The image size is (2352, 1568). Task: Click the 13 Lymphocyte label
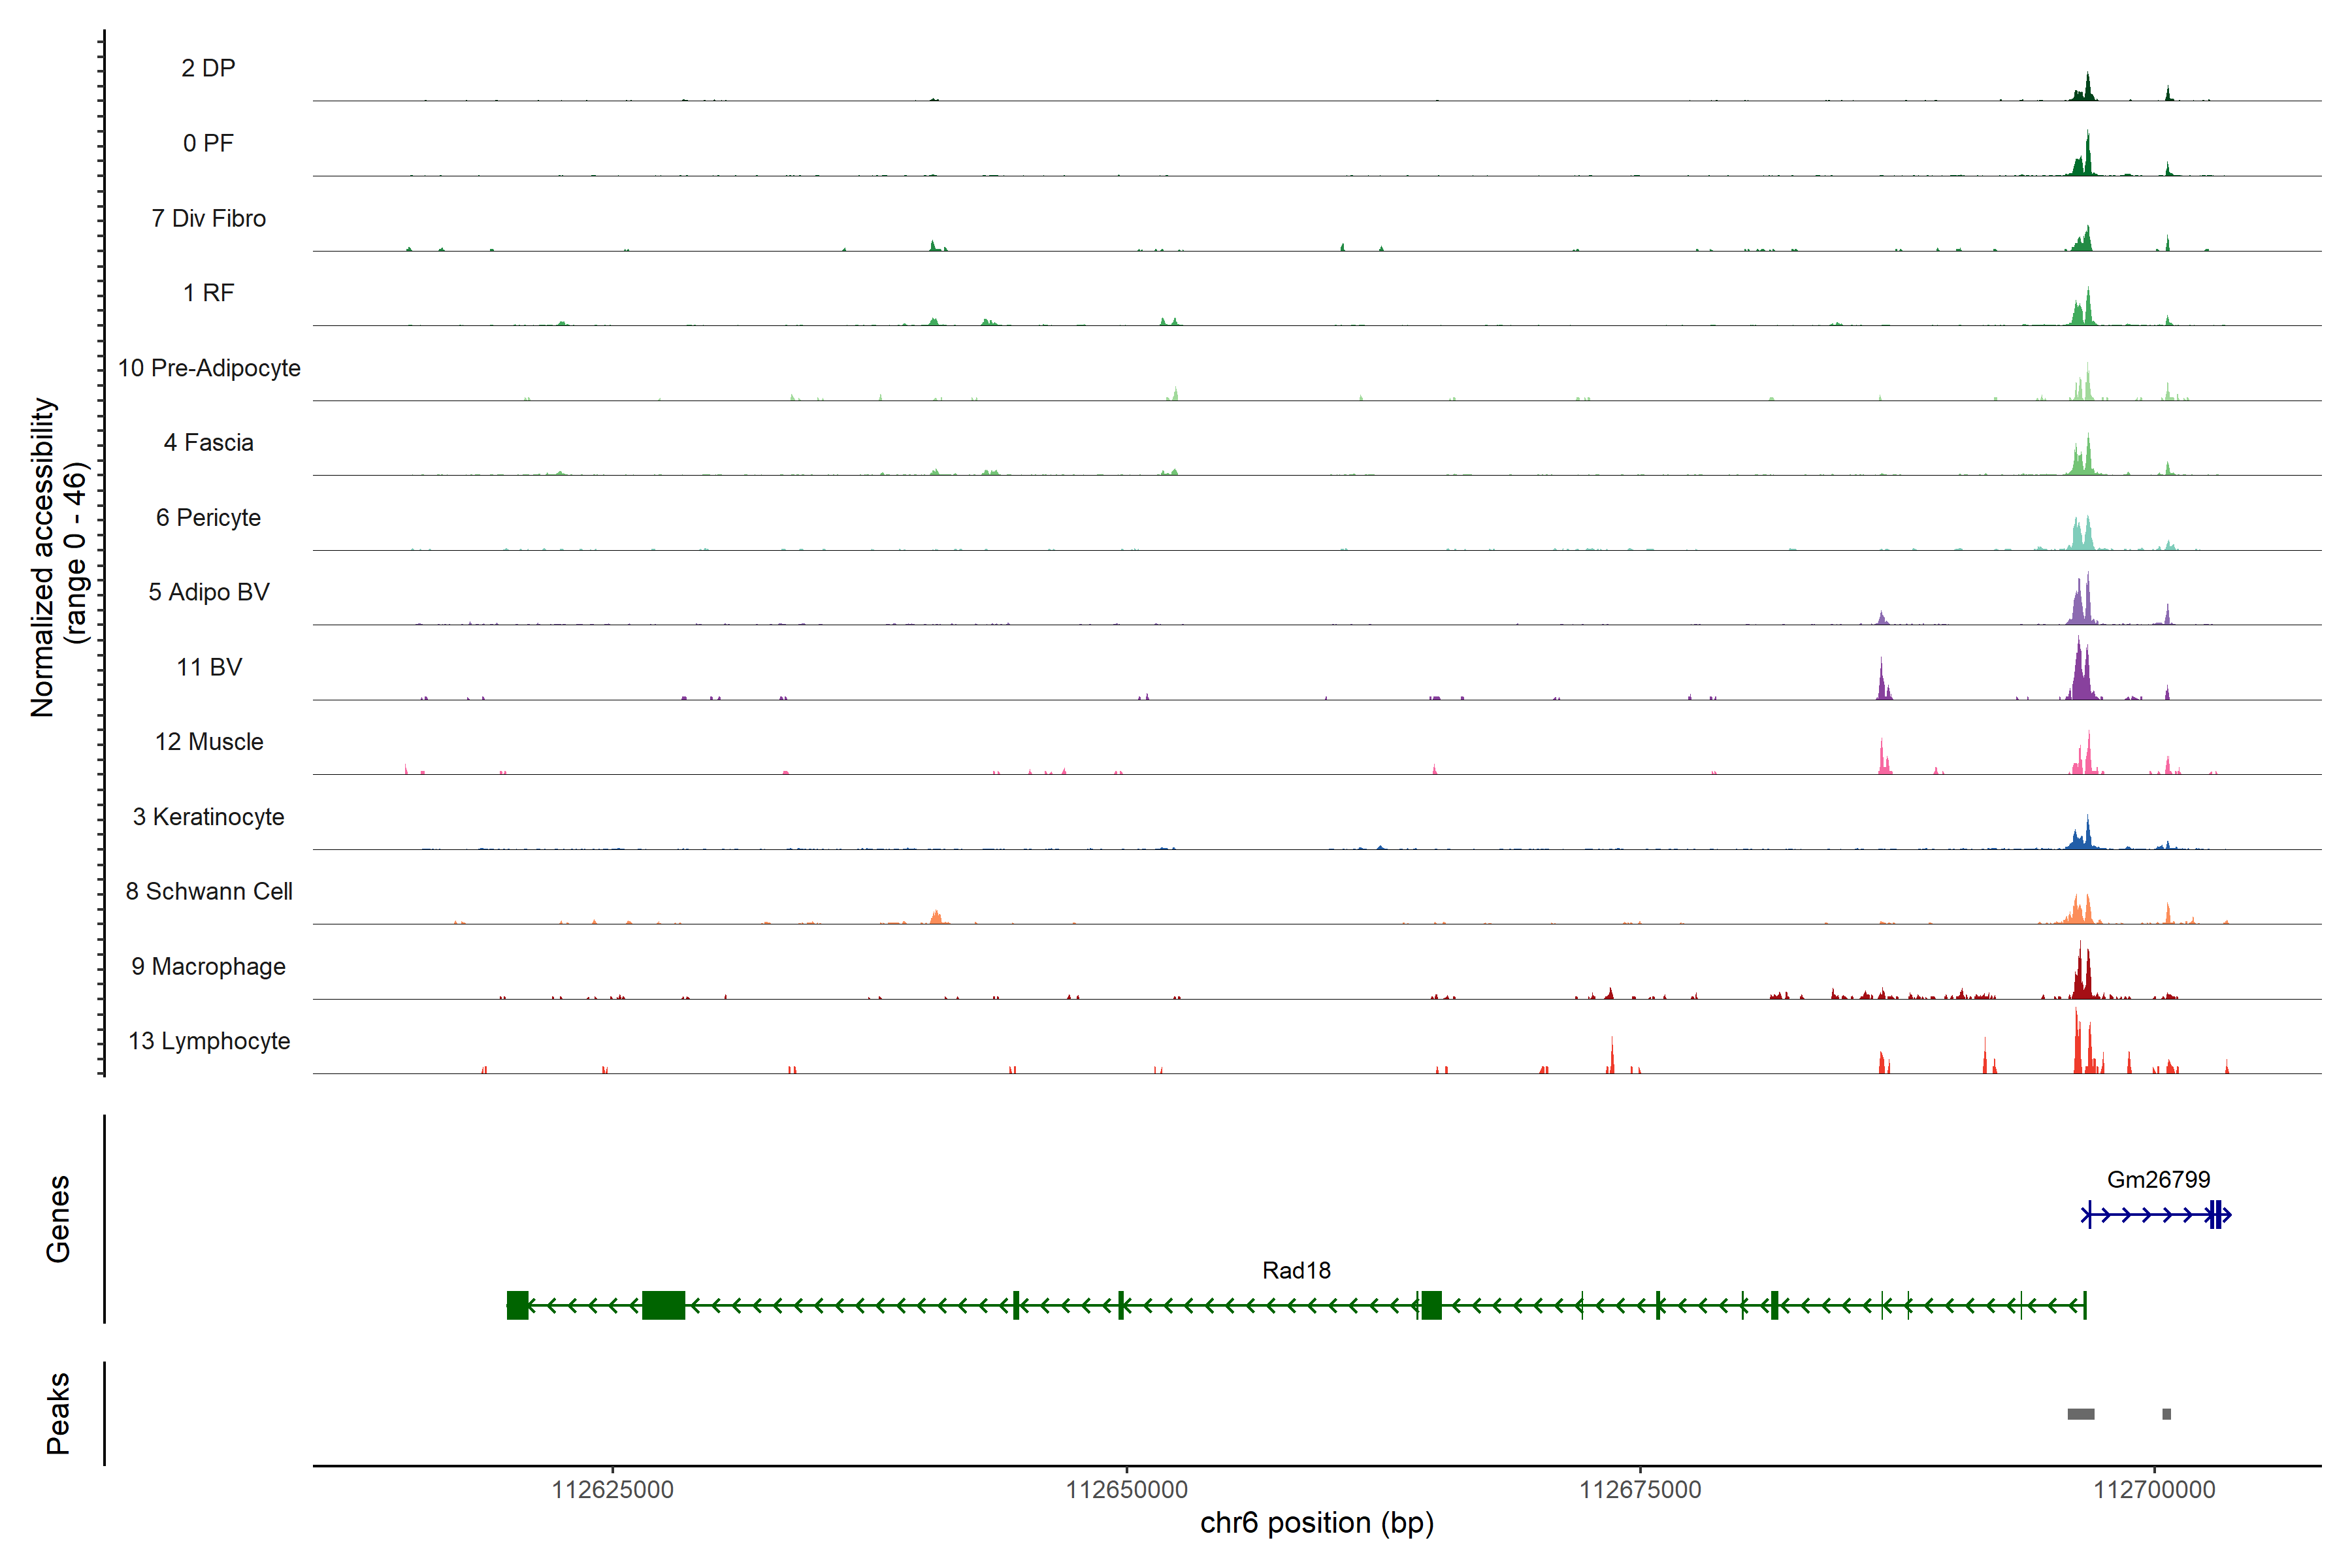209,1041
